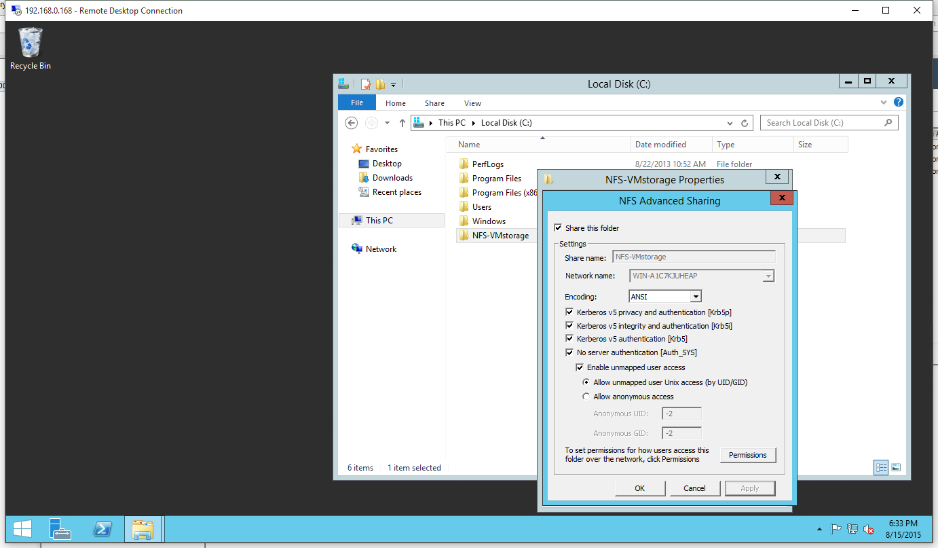Open the File menu tab

coord(356,103)
